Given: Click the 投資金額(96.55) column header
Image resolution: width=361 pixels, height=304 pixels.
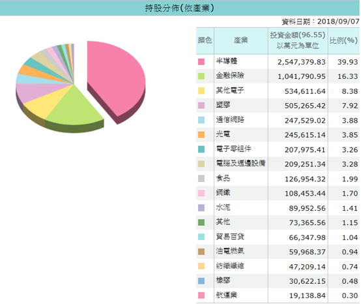Looking at the screenshot, I should pyautogui.click(x=298, y=40).
